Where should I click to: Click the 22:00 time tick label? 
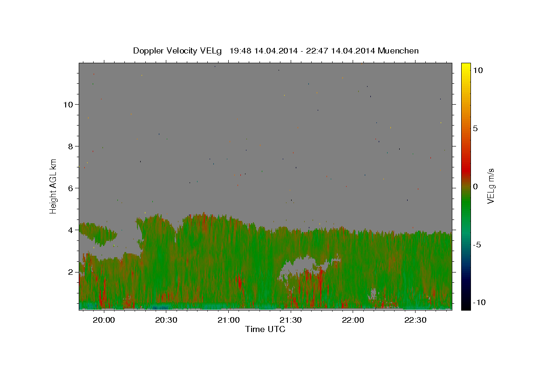(353, 320)
